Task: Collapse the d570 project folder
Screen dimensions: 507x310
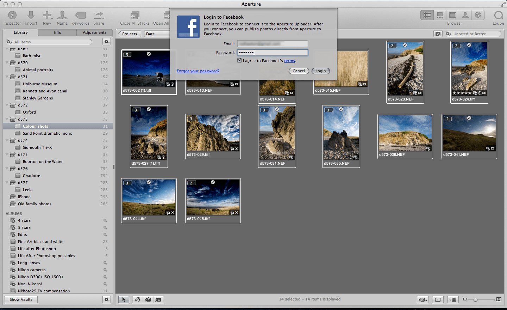Action: pos(7,63)
